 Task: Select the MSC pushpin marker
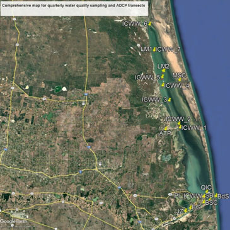tap(180, 79)
